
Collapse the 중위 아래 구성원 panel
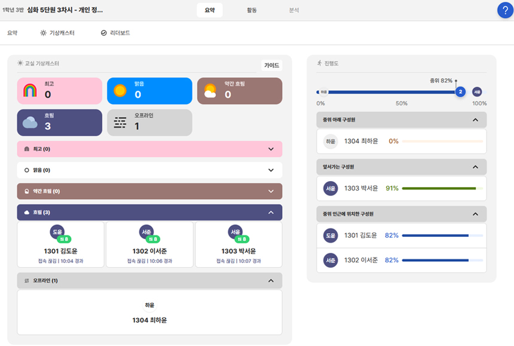[475, 120]
